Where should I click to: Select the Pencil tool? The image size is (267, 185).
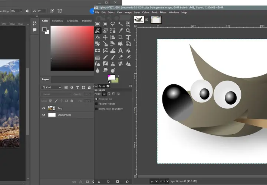tap(105, 57)
